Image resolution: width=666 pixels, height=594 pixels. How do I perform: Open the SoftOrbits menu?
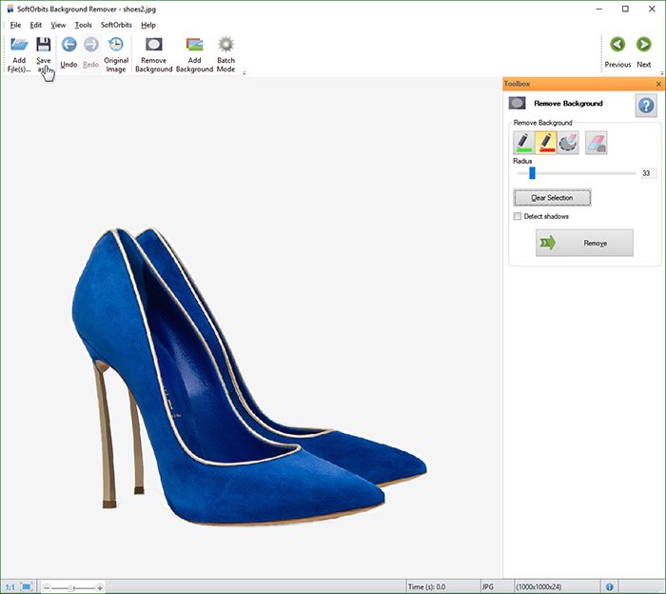coord(116,25)
